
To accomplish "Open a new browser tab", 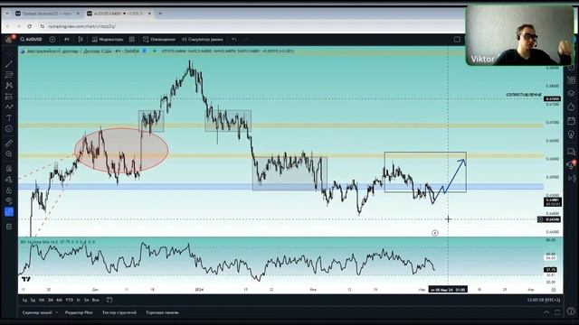I will [160, 14].
